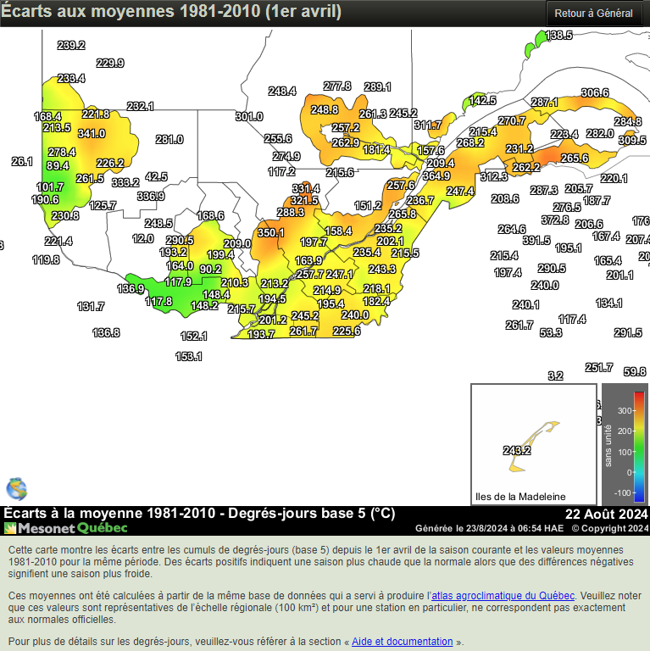The width and height of the screenshot is (650, 651).
Task: Click the globe icon at map corner
Action: tap(16, 489)
